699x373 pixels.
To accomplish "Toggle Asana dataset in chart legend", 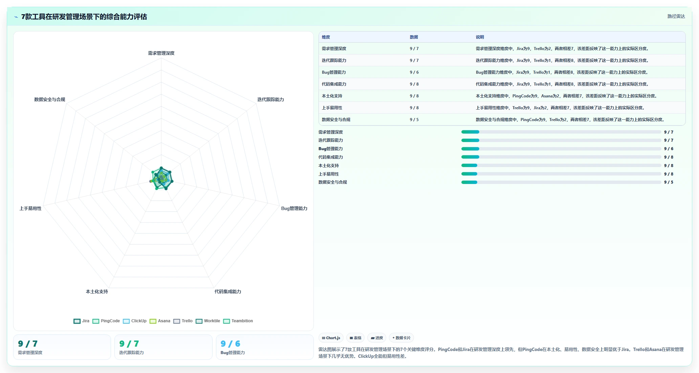I will 160,321.
